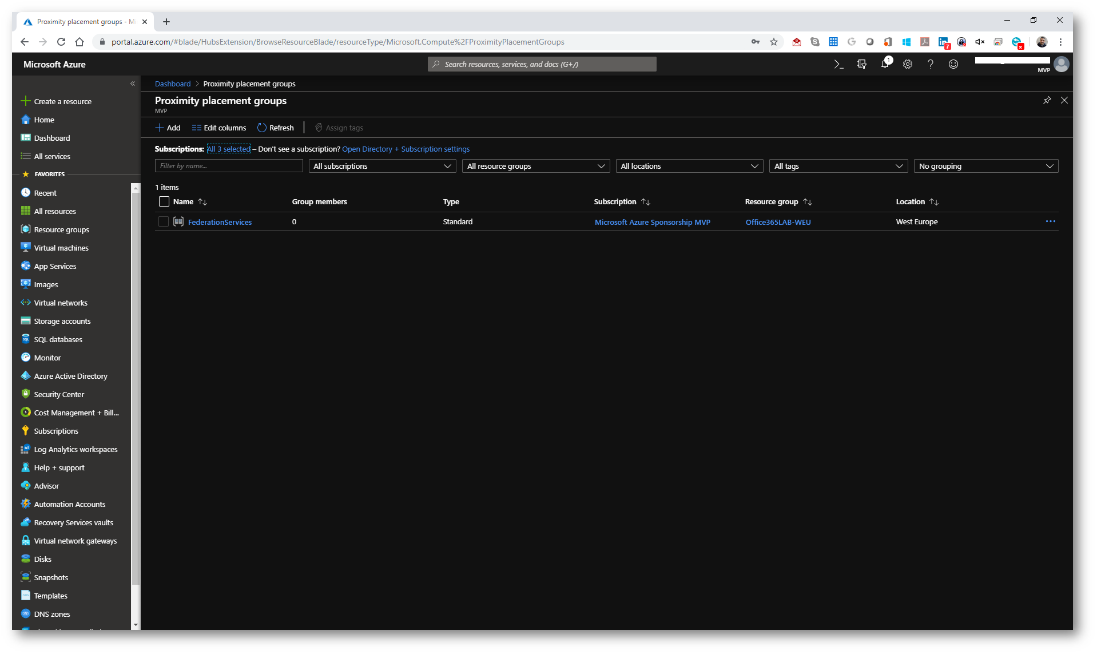The height and width of the screenshot is (654, 1097).
Task: Expand the No grouping dropdown
Action: click(x=986, y=166)
